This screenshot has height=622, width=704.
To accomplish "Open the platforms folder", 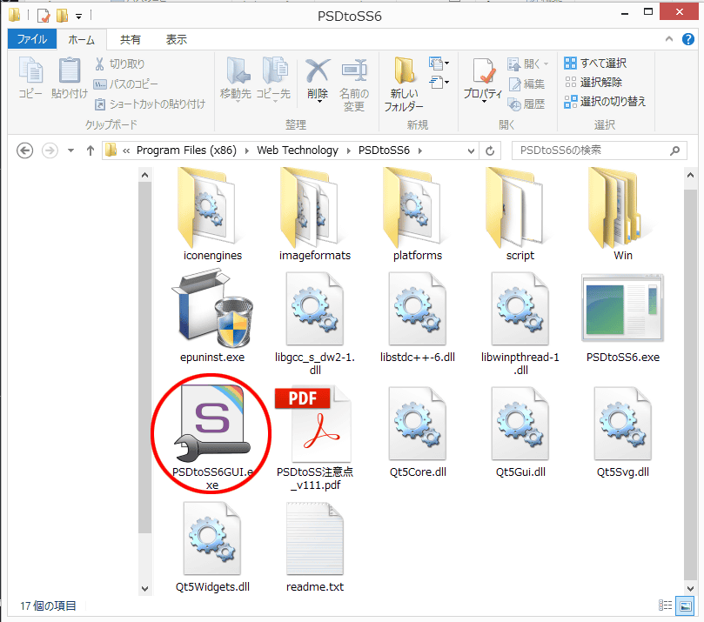I will (x=418, y=214).
